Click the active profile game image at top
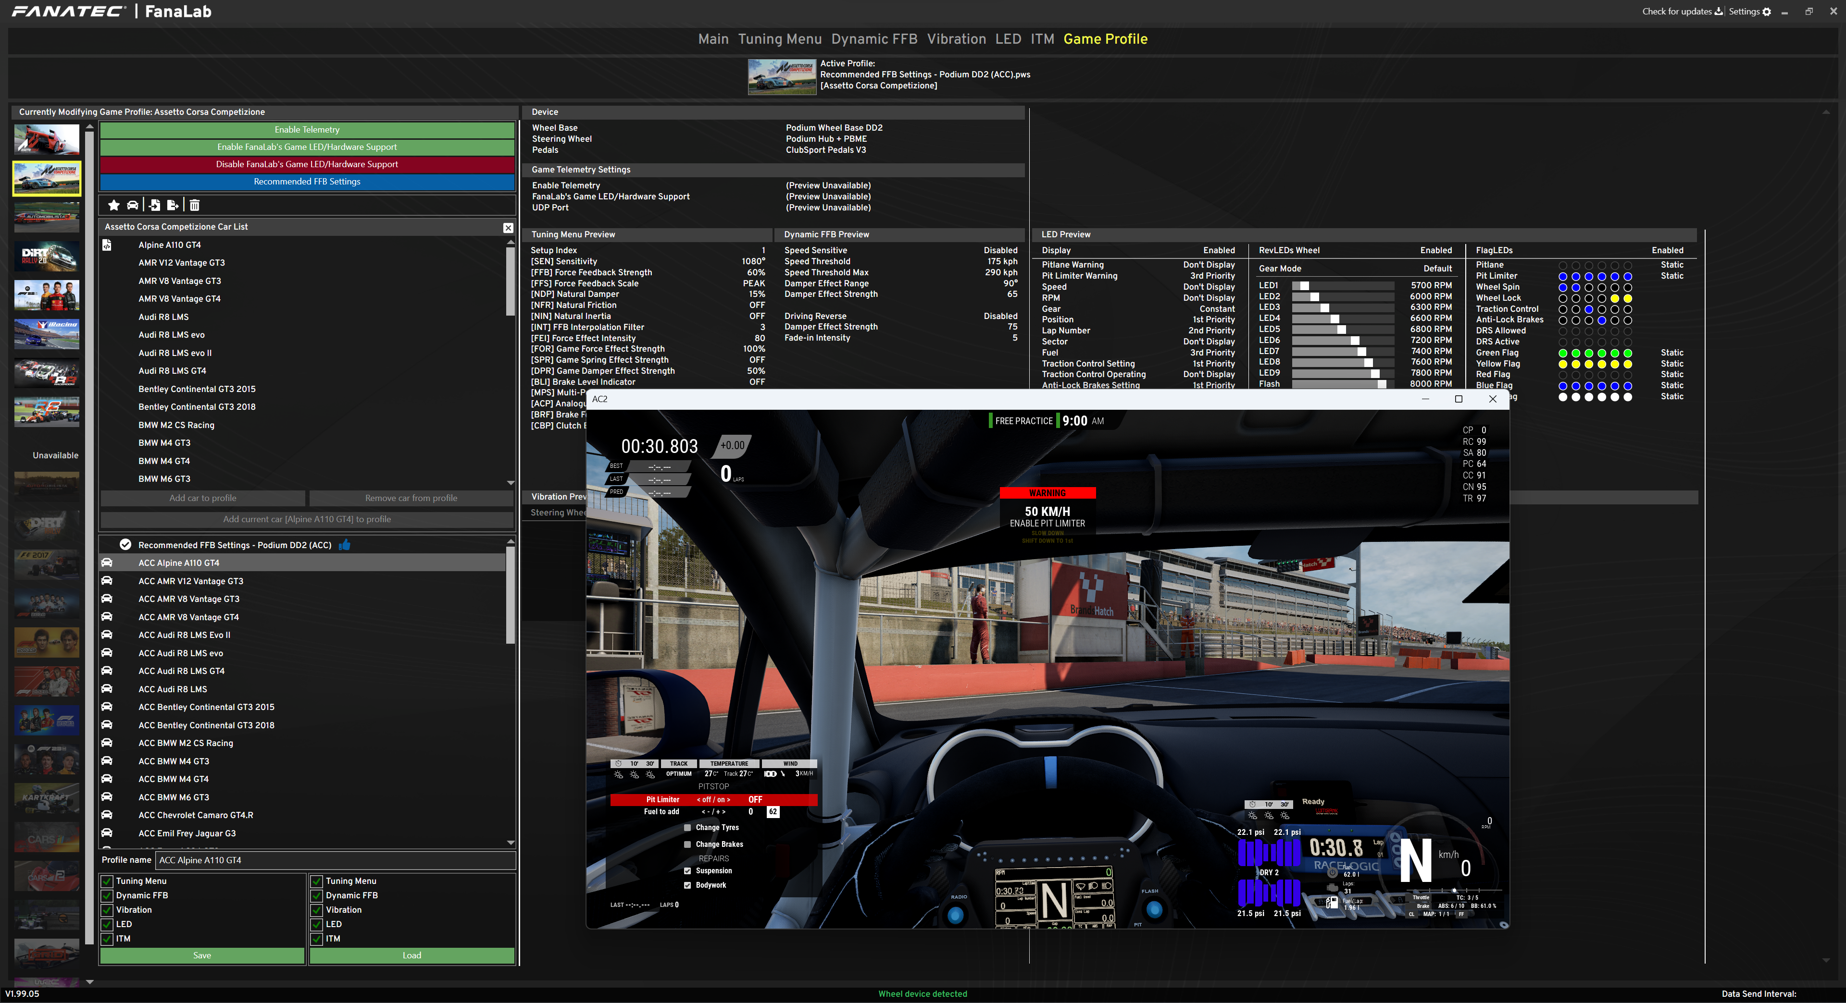This screenshot has height=1003, width=1846. pyautogui.click(x=782, y=76)
